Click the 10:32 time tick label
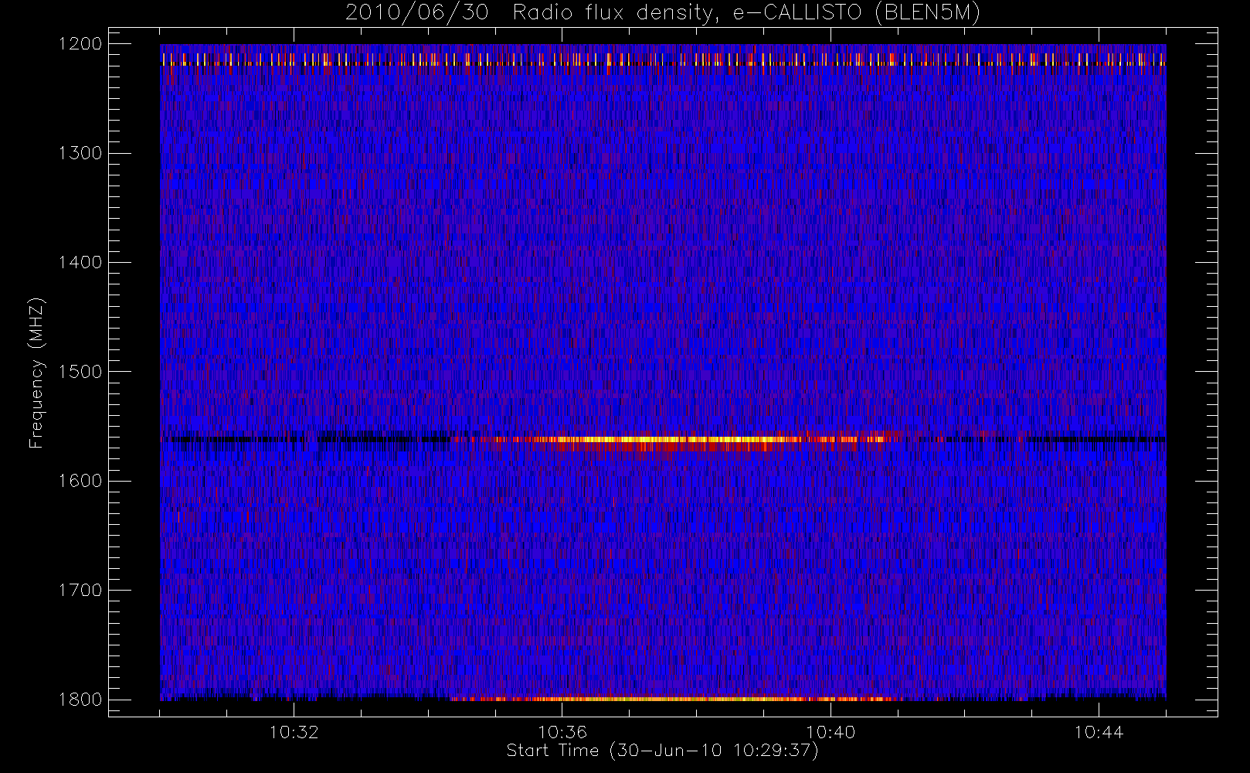Screen dimensions: 1250x773 click(x=294, y=732)
